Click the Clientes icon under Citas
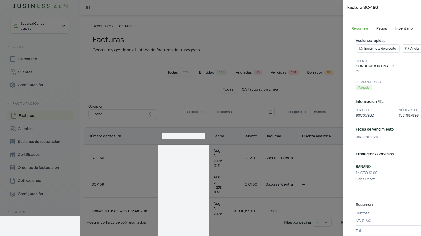Screen dimensions: 421x236 point(13,72)
